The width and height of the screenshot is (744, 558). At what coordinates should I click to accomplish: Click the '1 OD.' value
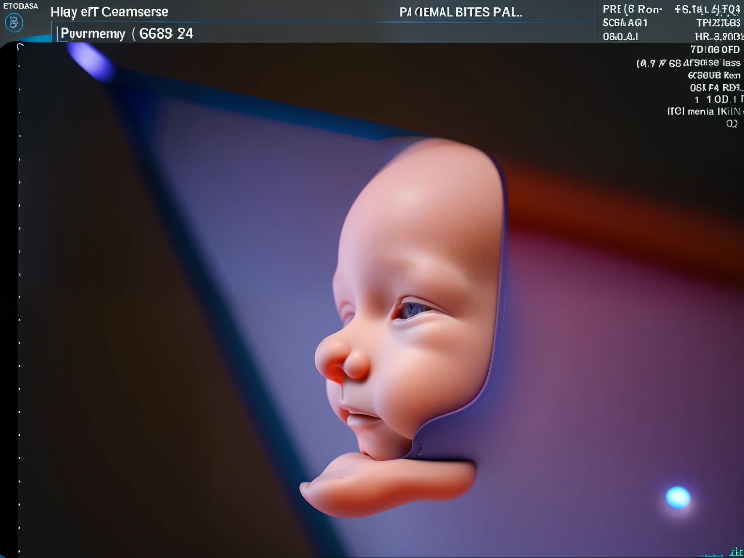[718, 99]
